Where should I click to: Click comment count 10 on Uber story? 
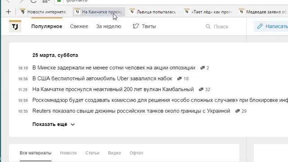(186, 79)
